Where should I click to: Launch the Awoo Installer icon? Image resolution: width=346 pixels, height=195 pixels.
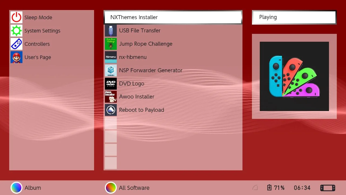pos(111,97)
